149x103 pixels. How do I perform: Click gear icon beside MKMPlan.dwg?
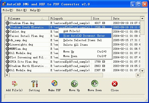pos(7,49)
